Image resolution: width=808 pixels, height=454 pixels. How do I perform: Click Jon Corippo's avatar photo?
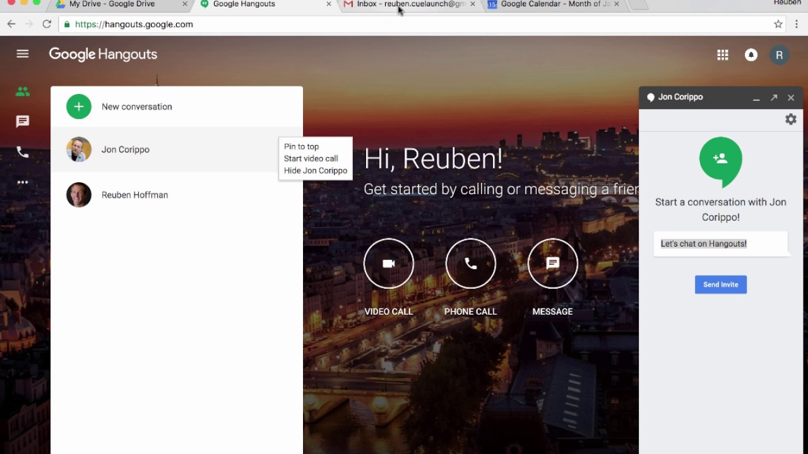[x=79, y=149]
